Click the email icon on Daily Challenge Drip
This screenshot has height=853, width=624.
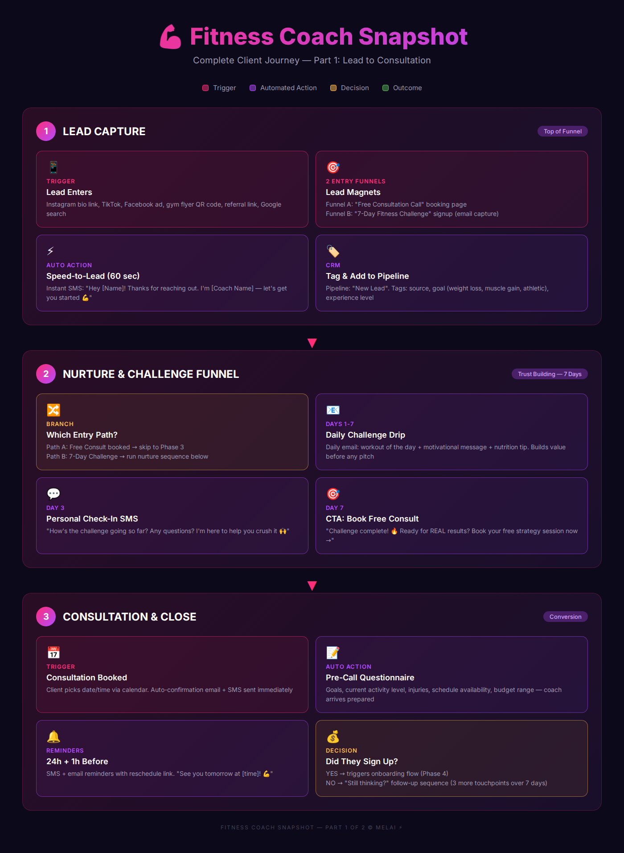(333, 410)
